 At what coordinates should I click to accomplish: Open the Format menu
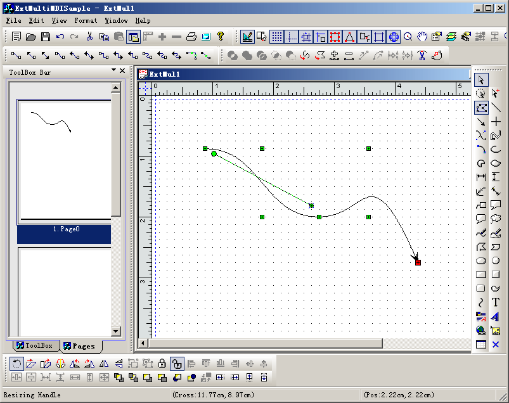(x=86, y=20)
